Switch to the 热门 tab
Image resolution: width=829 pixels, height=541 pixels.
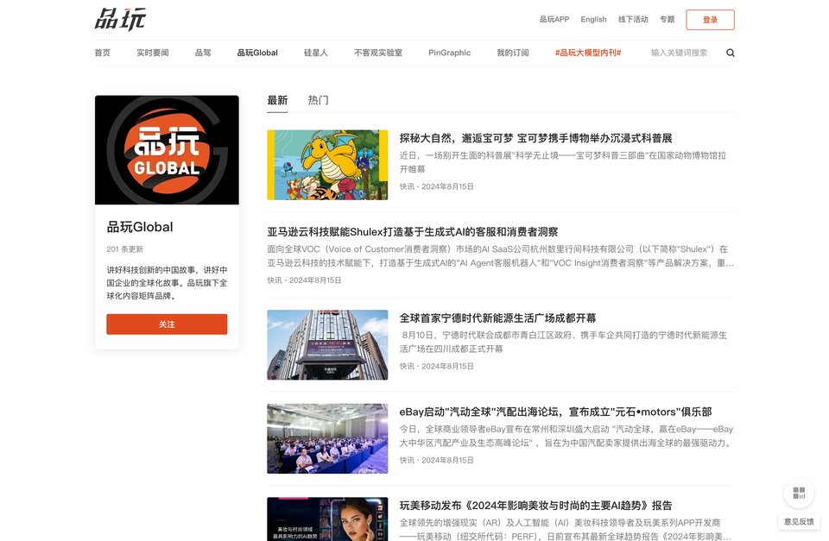click(319, 100)
